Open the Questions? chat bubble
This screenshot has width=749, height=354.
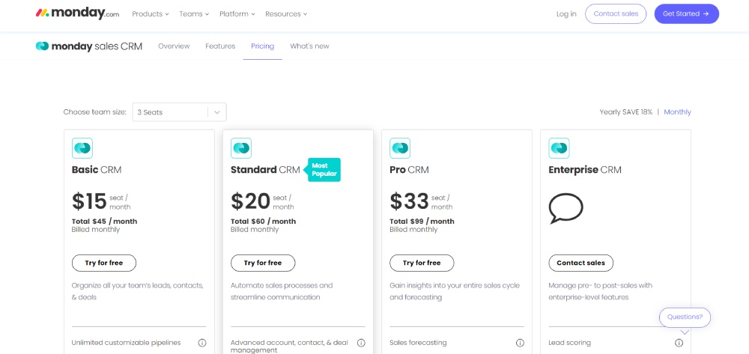pyautogui.click(x=685, y=317)
